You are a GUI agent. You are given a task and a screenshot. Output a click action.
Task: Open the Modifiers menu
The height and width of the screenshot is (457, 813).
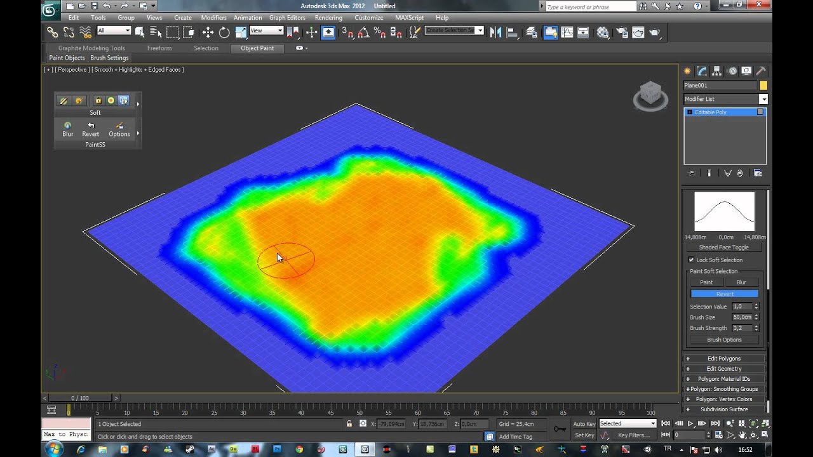point(214,18)
